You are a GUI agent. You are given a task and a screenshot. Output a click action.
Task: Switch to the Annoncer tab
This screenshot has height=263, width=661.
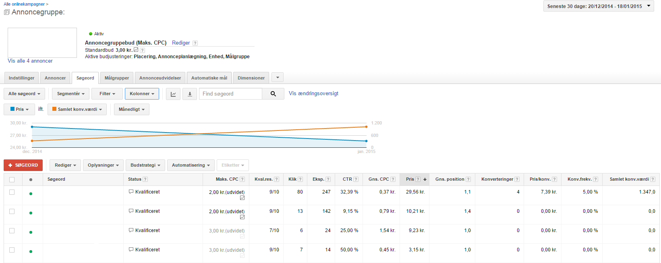click(55, 78)
